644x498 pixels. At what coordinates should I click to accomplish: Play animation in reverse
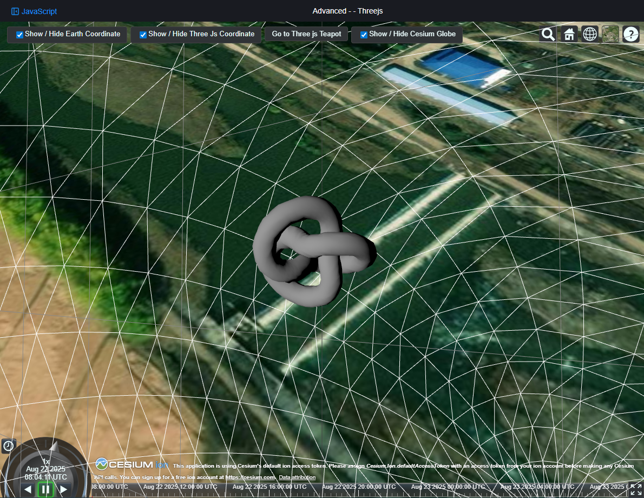click(x=28, y=489)
